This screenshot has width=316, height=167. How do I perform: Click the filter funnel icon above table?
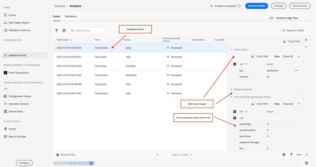point(56,30)
